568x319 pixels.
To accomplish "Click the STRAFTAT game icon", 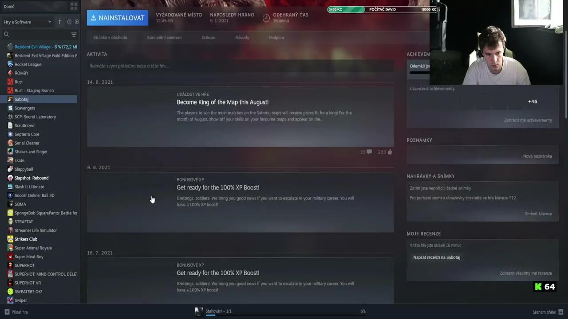I will pyautogui.click(x=10, y=222).
